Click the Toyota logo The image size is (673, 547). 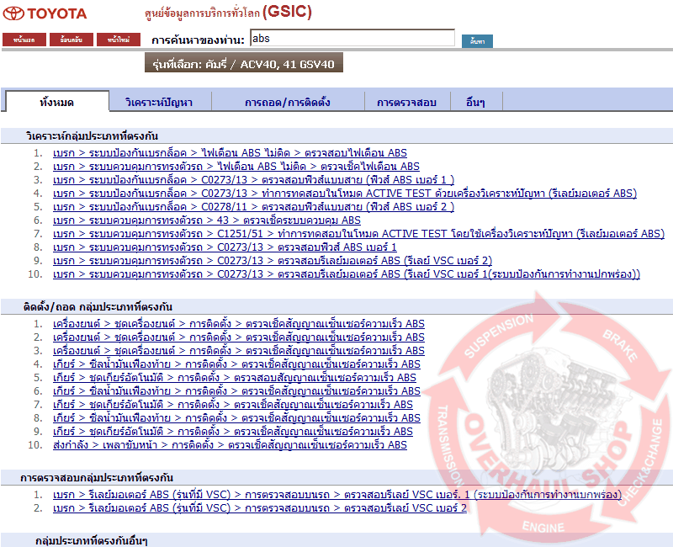click(x=45, y=13)
